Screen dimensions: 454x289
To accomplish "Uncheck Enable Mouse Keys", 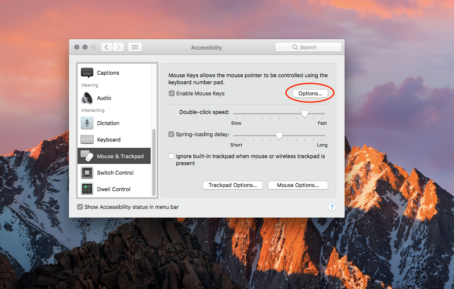I will (172, 94).
